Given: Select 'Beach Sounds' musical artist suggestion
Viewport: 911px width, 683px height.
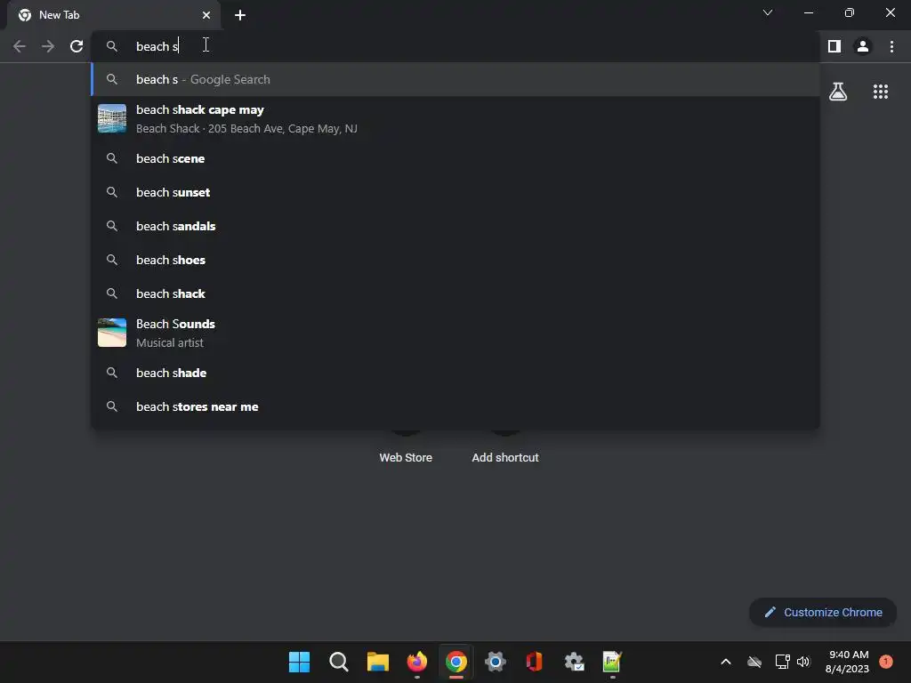Looking at the screenshot, I should (x=455, y=333).
